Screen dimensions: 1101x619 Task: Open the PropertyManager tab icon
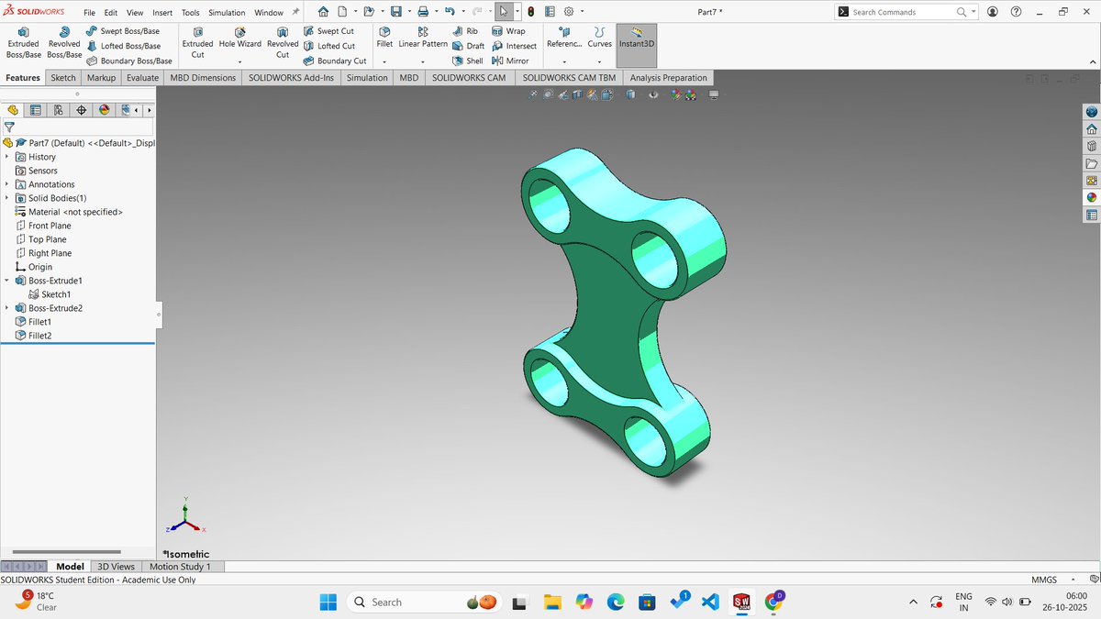pyautogui.click(x=35, y=110)
